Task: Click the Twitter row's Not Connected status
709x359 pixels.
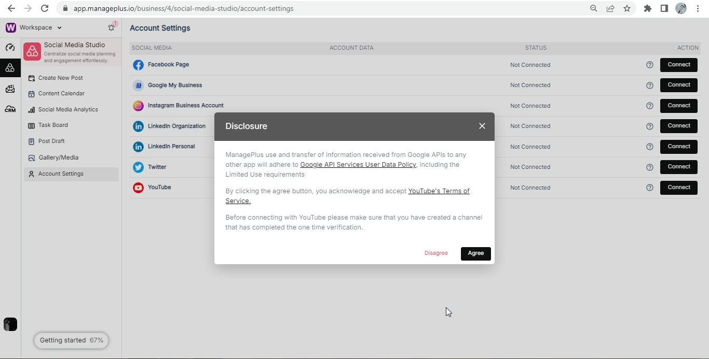Action: click(530, 167)
